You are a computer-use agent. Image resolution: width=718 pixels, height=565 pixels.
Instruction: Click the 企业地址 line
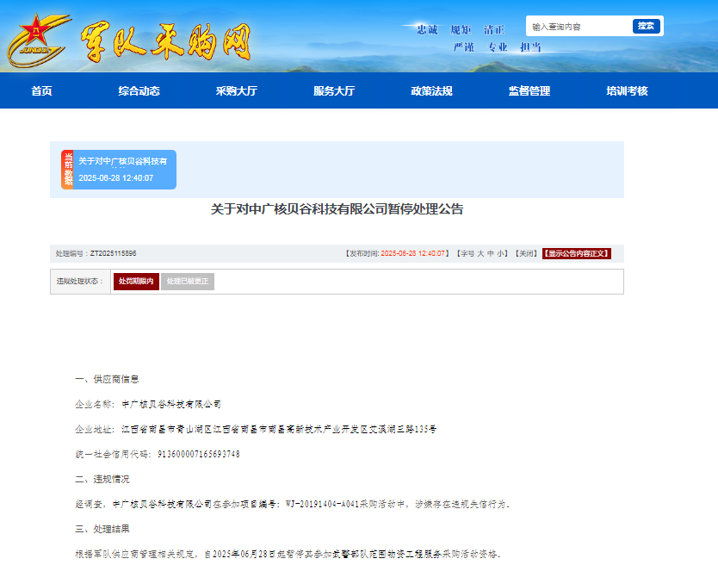256,430
